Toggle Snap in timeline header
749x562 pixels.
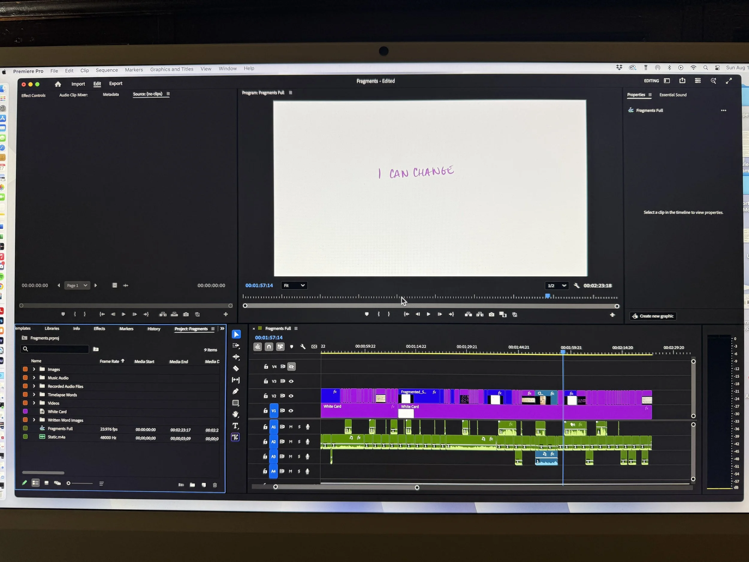(269, 346)
